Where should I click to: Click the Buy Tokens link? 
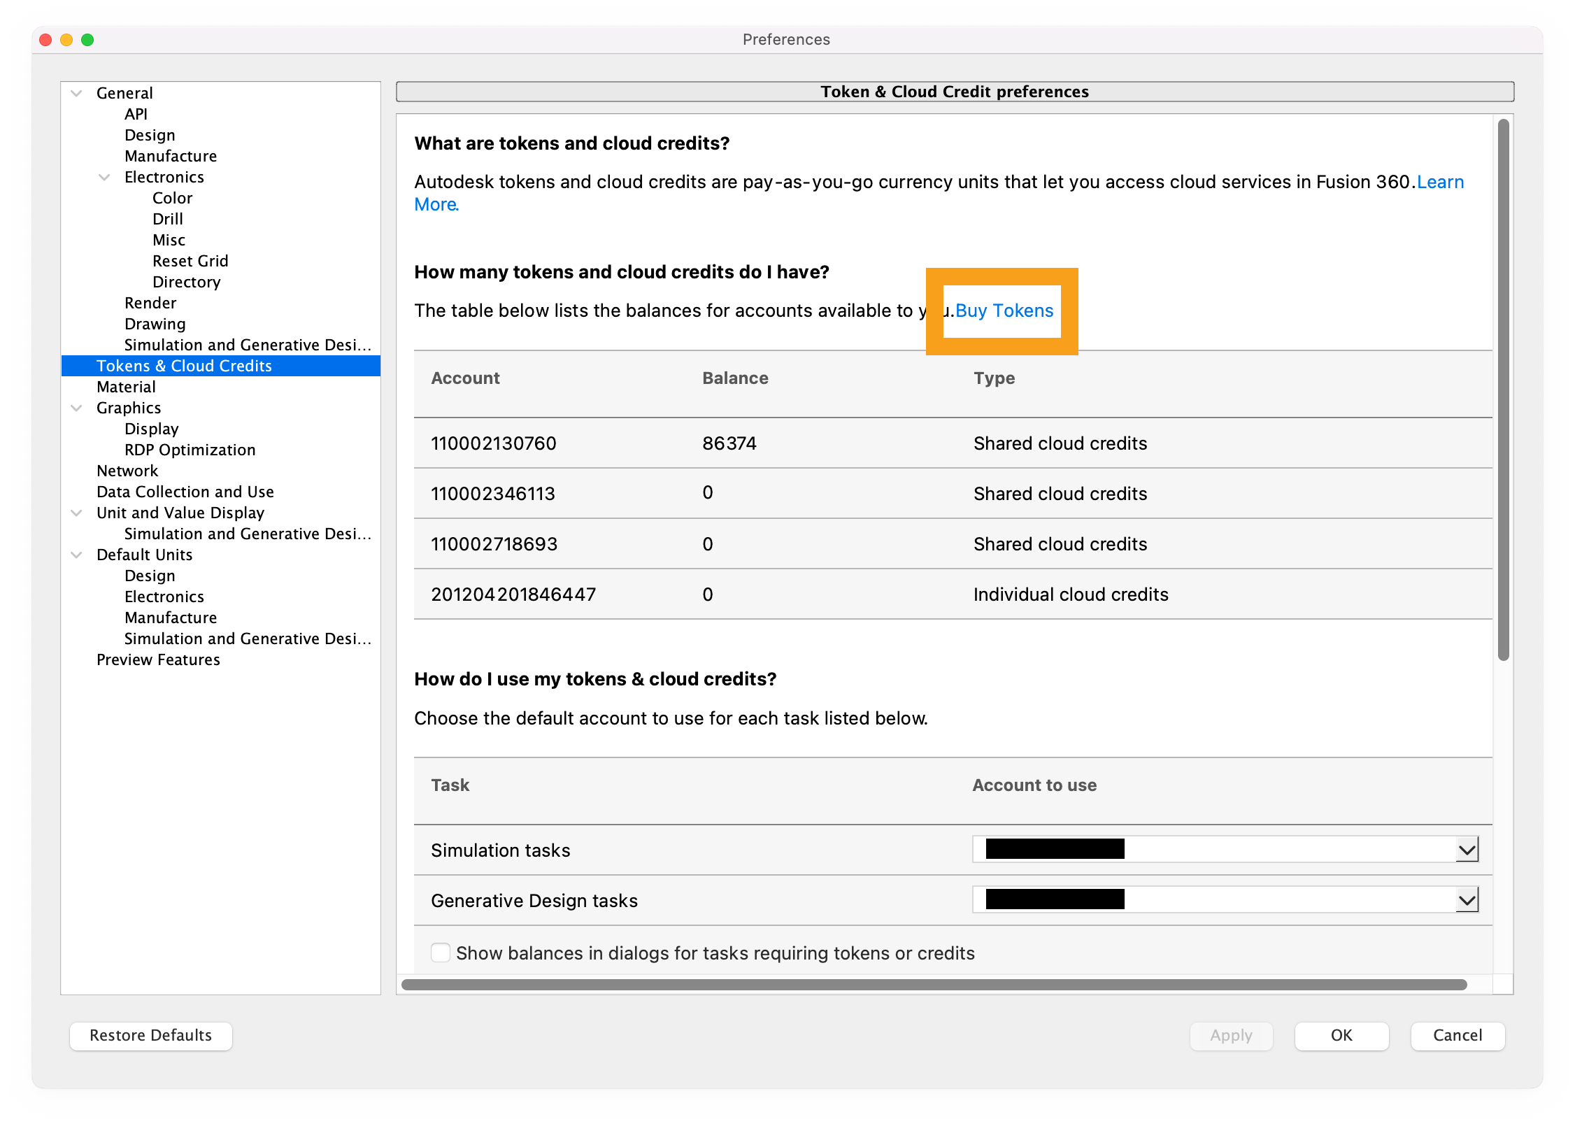point(1004,311)
